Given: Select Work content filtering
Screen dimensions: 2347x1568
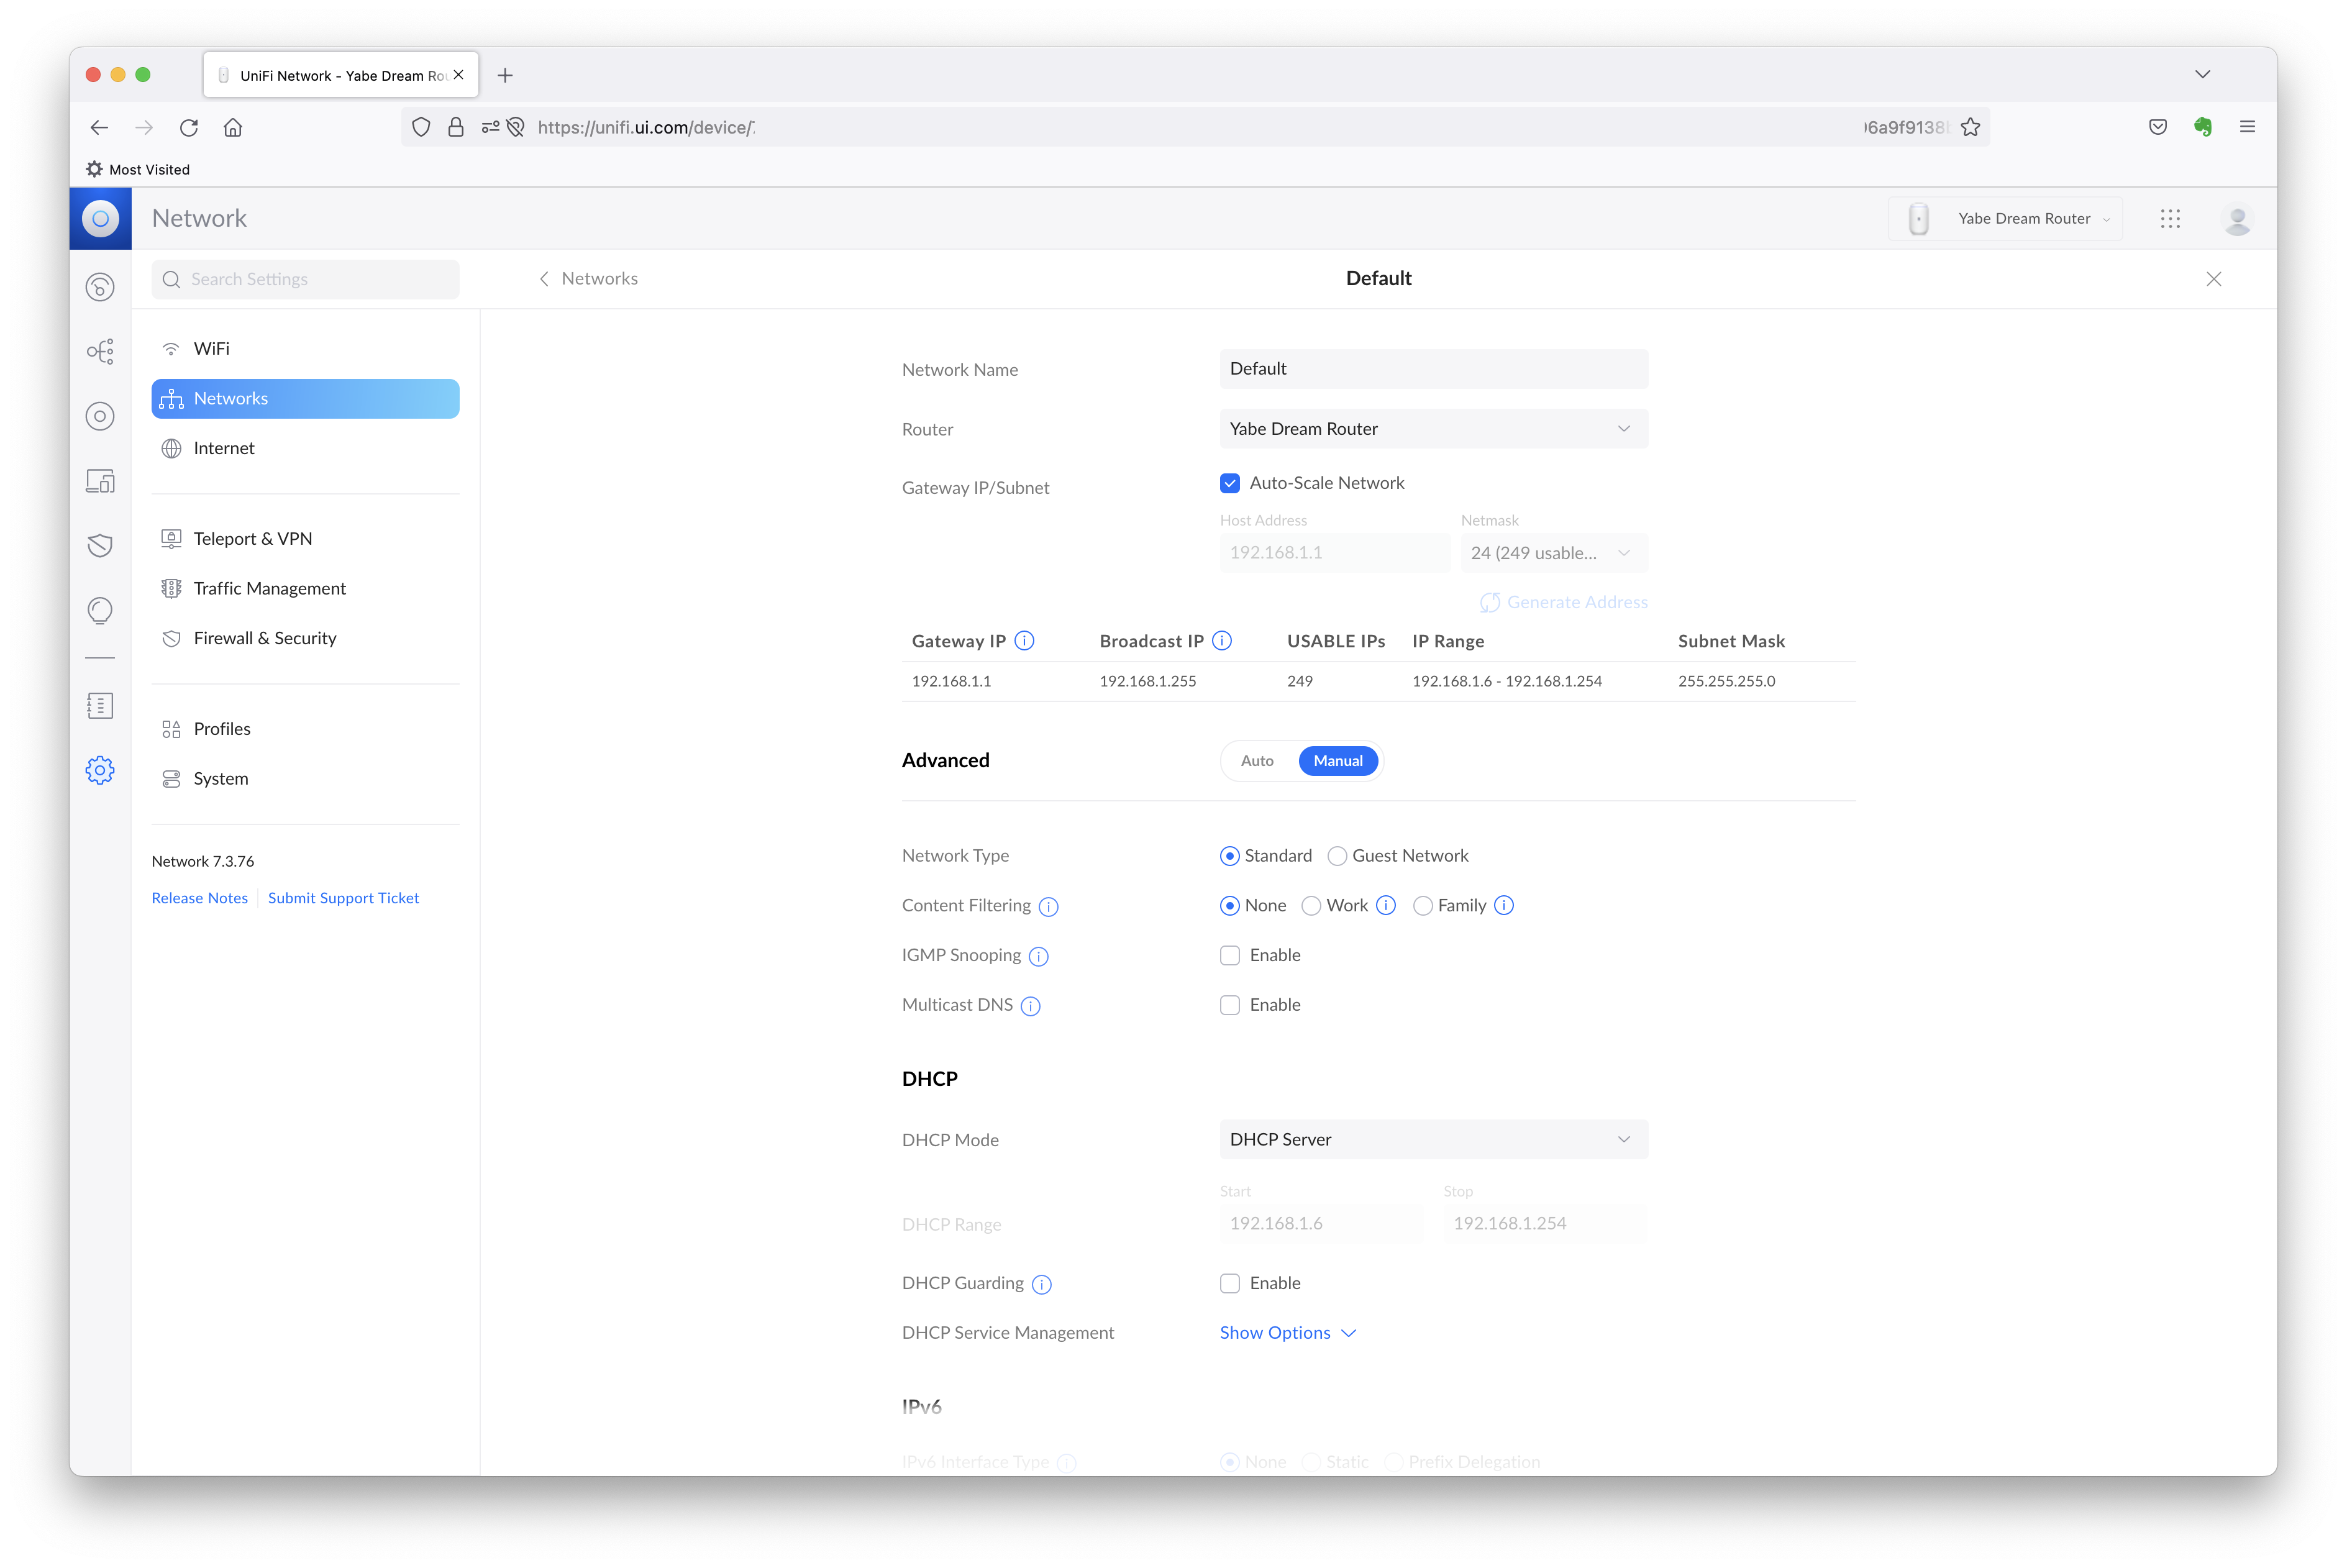Looking at the screenshot, I should pos(1311,906).
